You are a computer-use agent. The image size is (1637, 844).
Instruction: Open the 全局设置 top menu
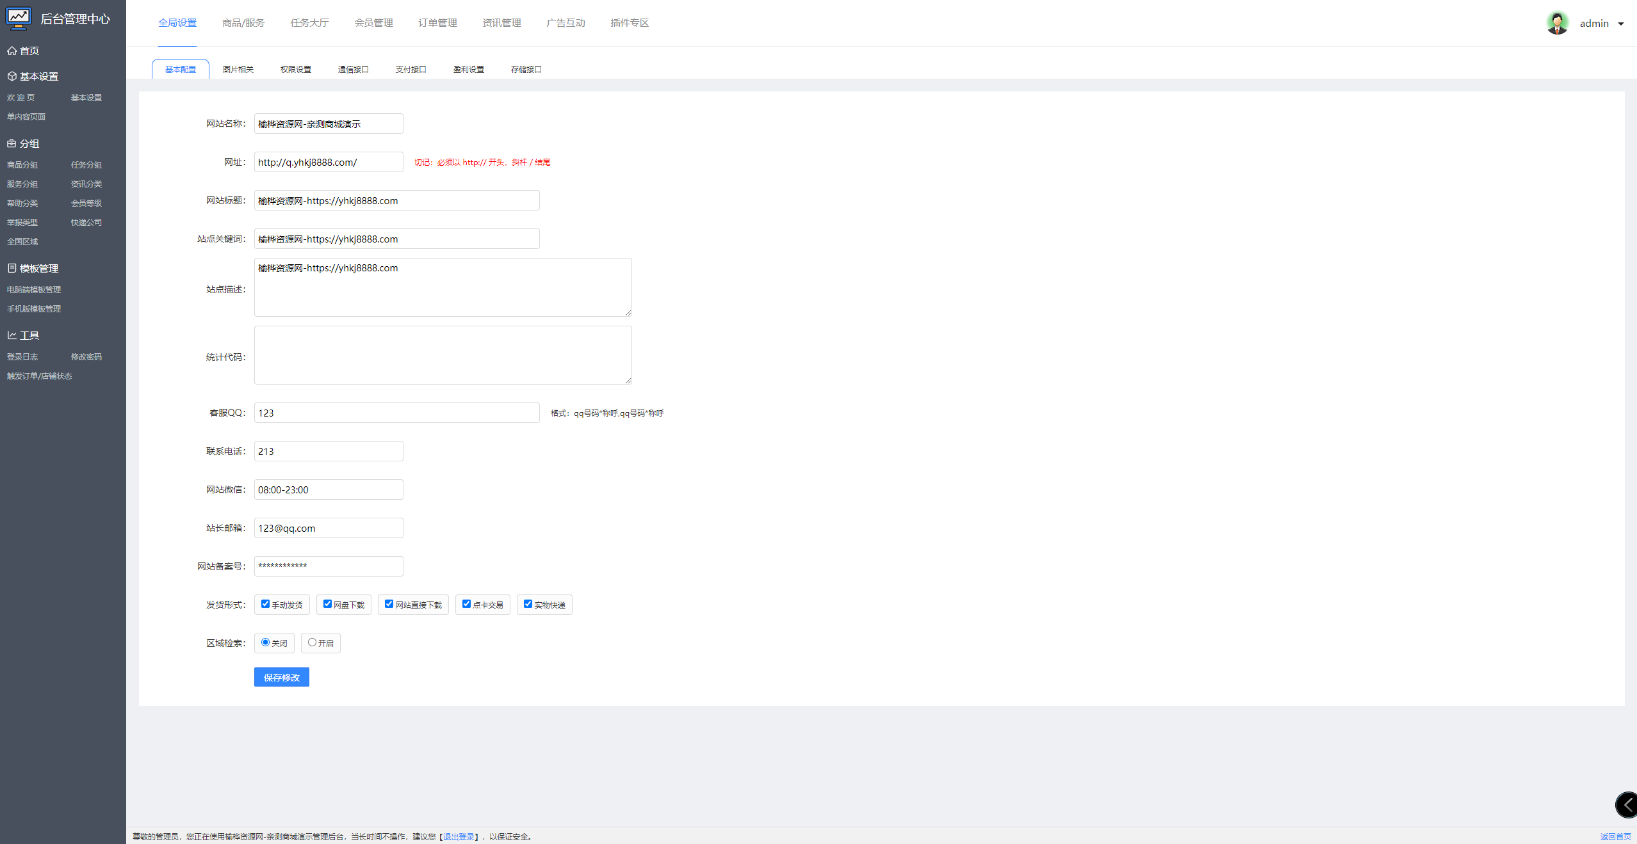177,23
